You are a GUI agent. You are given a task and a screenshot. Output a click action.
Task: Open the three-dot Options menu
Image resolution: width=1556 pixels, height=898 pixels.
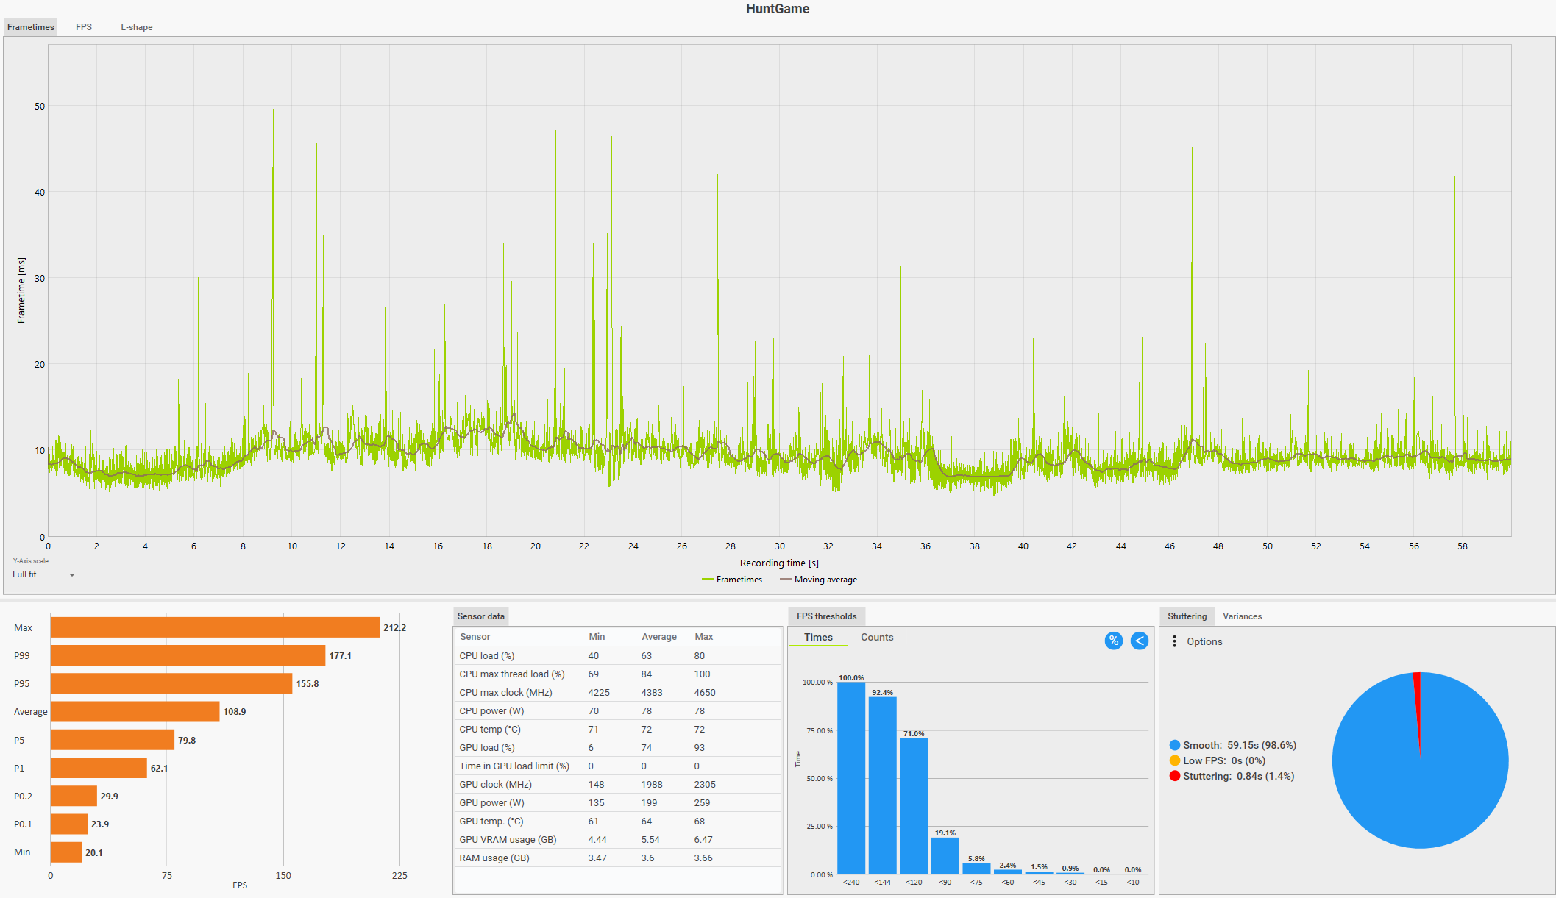point(1174,641)
